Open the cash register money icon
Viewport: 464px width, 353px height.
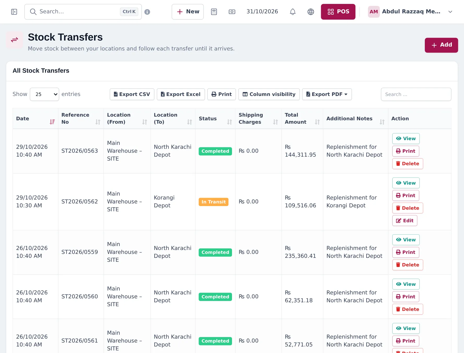(232, 12)
